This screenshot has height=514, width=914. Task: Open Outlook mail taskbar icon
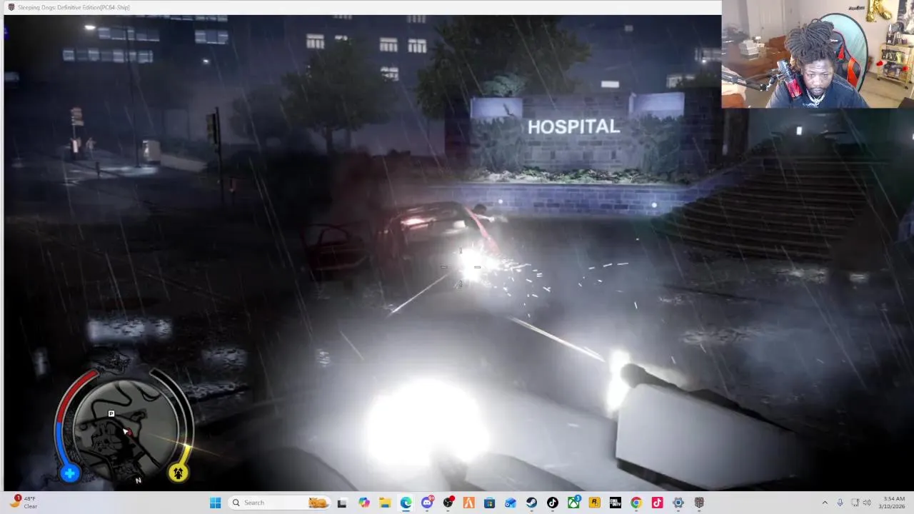coord(510,503)
